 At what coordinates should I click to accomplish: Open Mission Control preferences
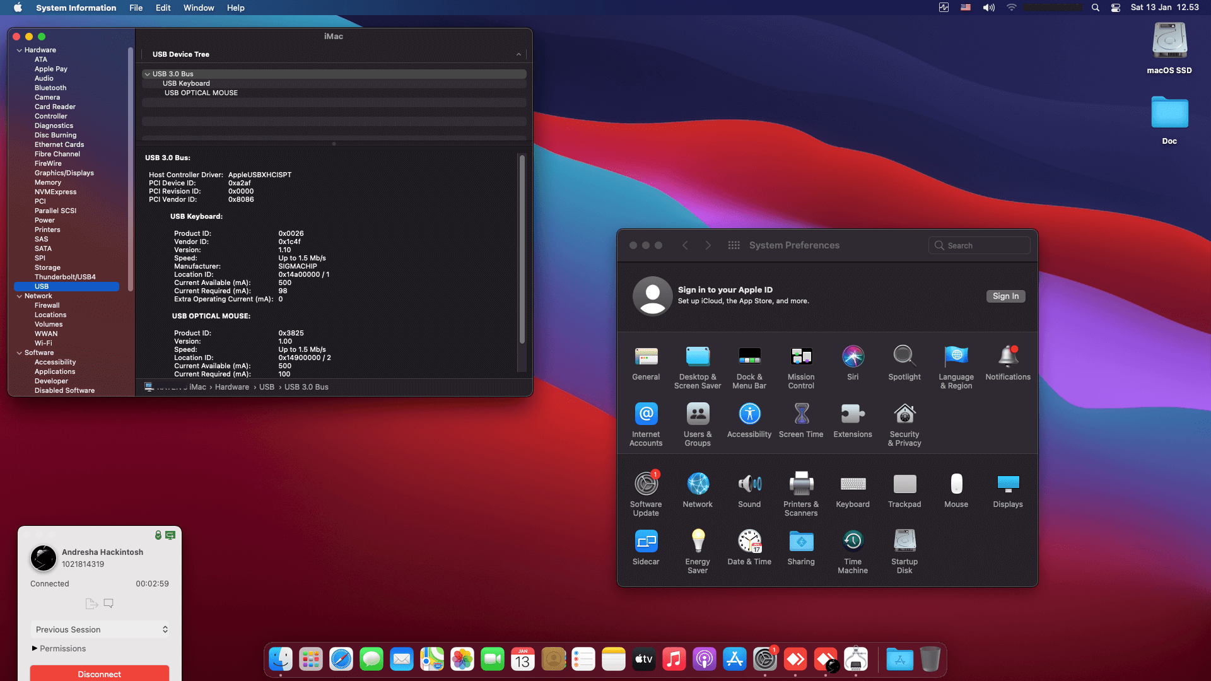coord(801,368)
